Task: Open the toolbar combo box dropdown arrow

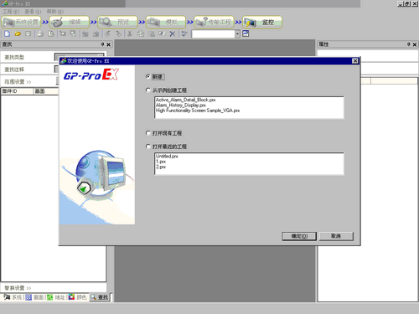Action: pyautogui.click(x=237, y=34)
